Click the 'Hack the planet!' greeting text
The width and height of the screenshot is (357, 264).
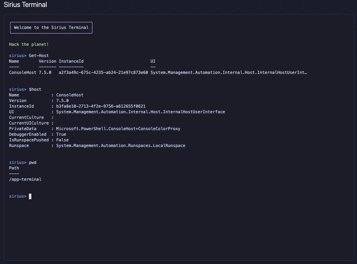click(x=29, y=44)
